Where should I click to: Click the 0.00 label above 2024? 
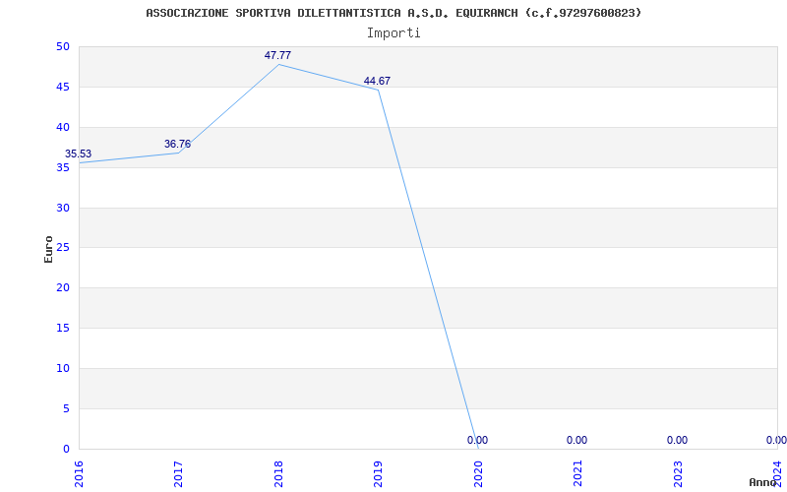tap(776, 440)
